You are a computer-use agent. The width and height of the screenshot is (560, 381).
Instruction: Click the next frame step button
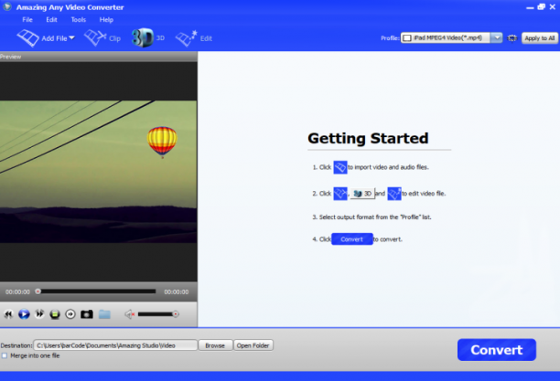70,314
